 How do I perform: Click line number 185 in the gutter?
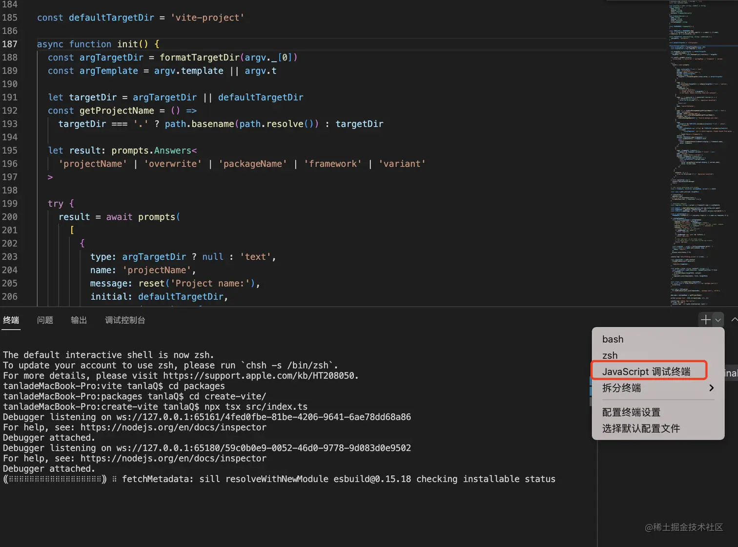[x=10, y=18]
